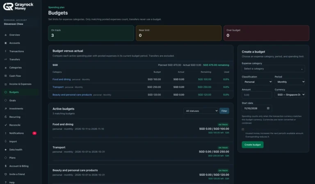Click the Reconcile checkmark icon
Viewport: 315px width, 184px height.
pos(6,125)
